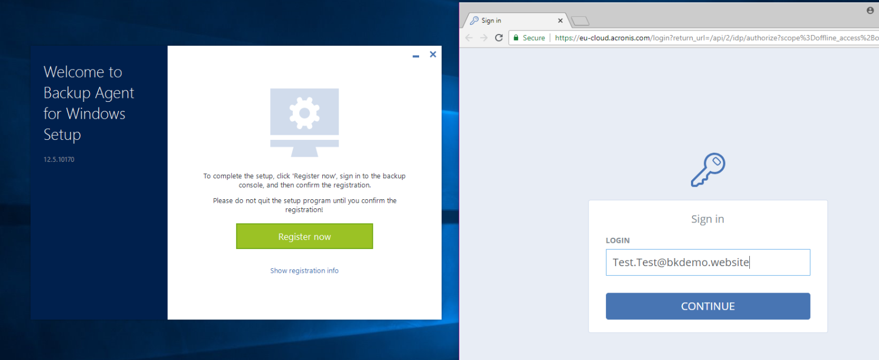Close the Sign in browser tab
879x360 pixels.
560,20
